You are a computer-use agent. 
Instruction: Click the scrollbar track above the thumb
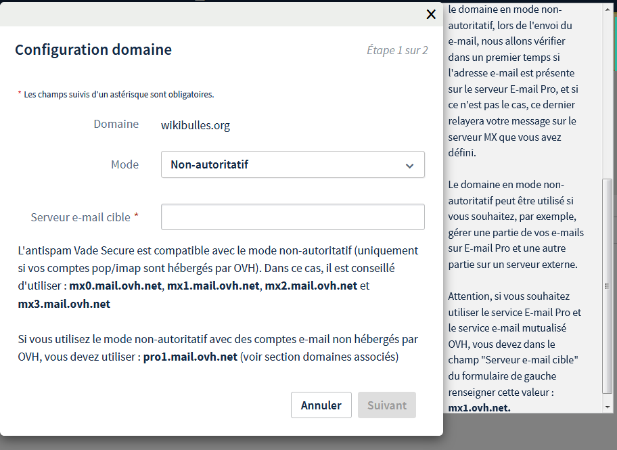607,95
